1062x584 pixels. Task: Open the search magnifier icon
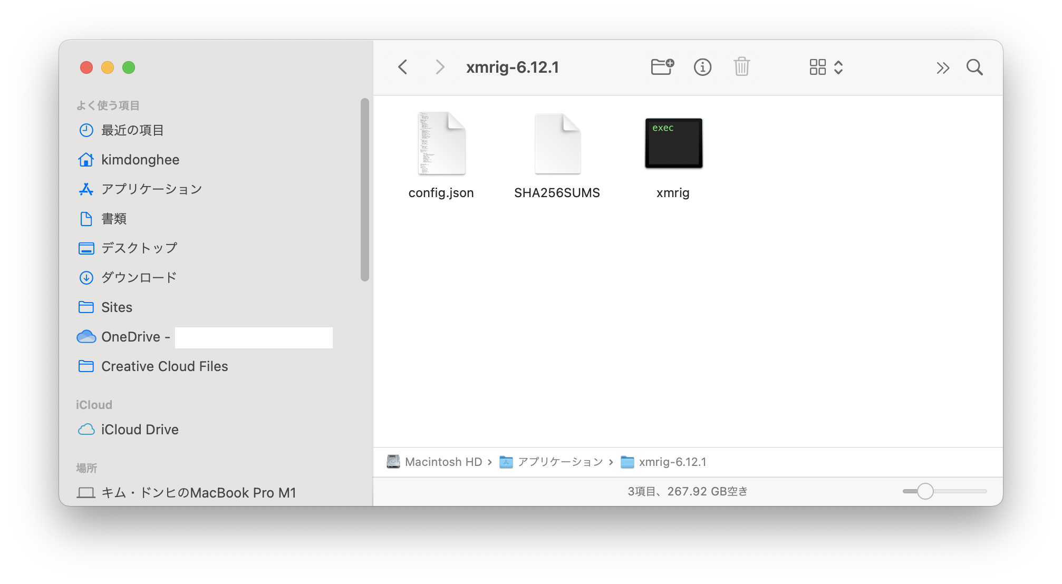(x=974, y=67)
